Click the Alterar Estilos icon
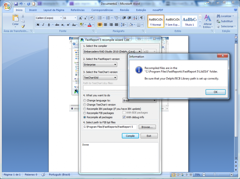240x179 pixels. [x=208, y=21]
